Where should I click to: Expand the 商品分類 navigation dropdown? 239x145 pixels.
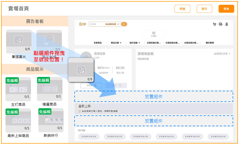[x=116, y=43]
